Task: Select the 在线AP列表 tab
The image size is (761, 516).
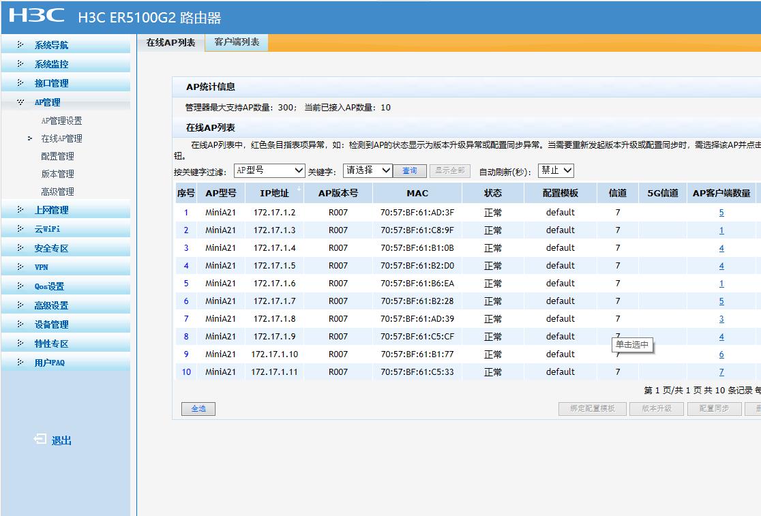Action: pos(170,42)
